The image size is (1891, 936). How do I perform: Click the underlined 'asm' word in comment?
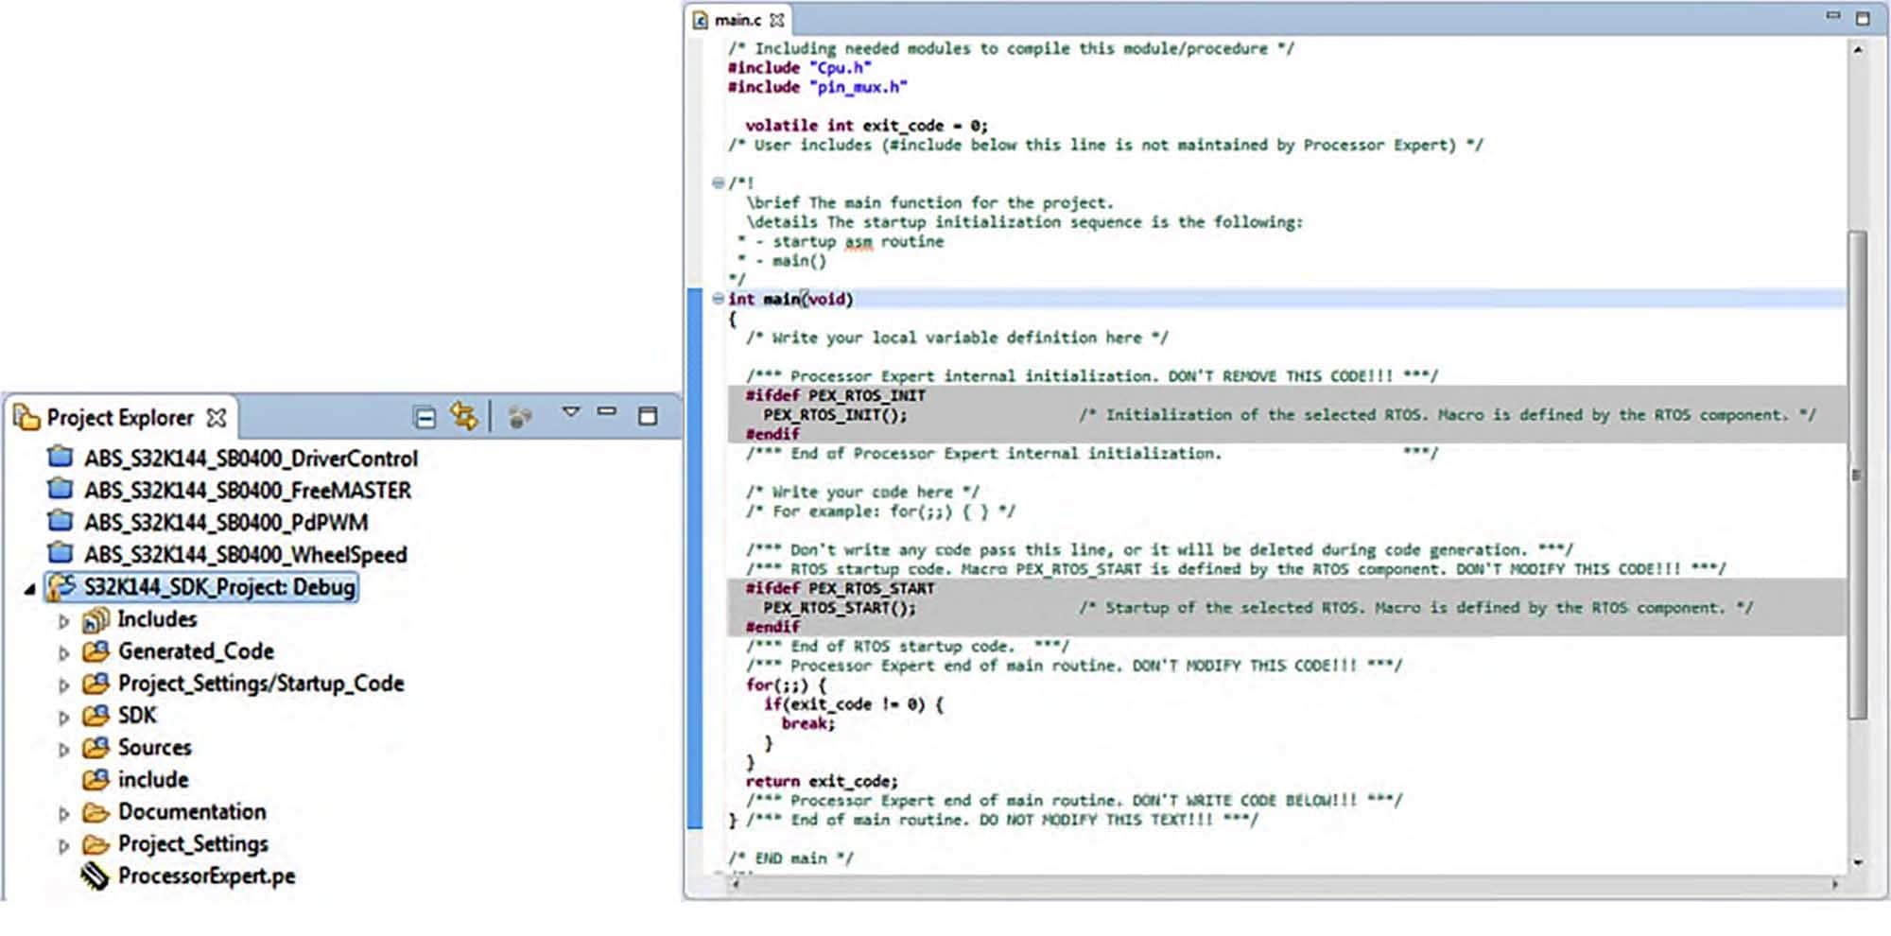click(x=859, y=242)
